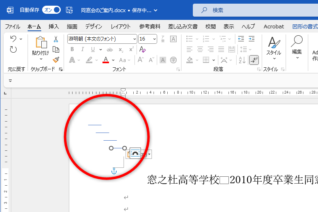Click the Decrease Indent icon

point(241,39)
